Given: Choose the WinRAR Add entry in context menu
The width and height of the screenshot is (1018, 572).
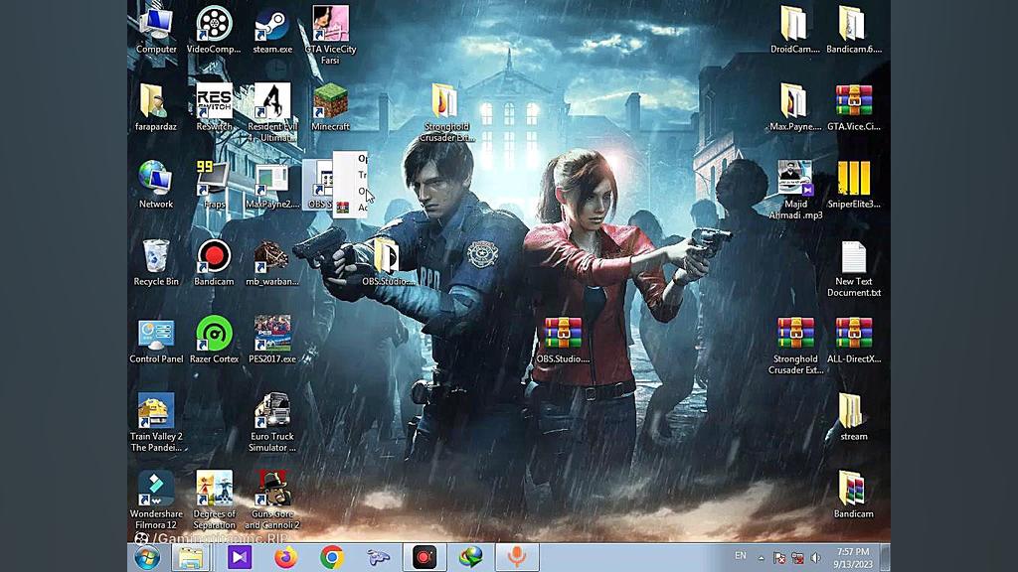Looking at the screenshot, I should click(351, 208).
